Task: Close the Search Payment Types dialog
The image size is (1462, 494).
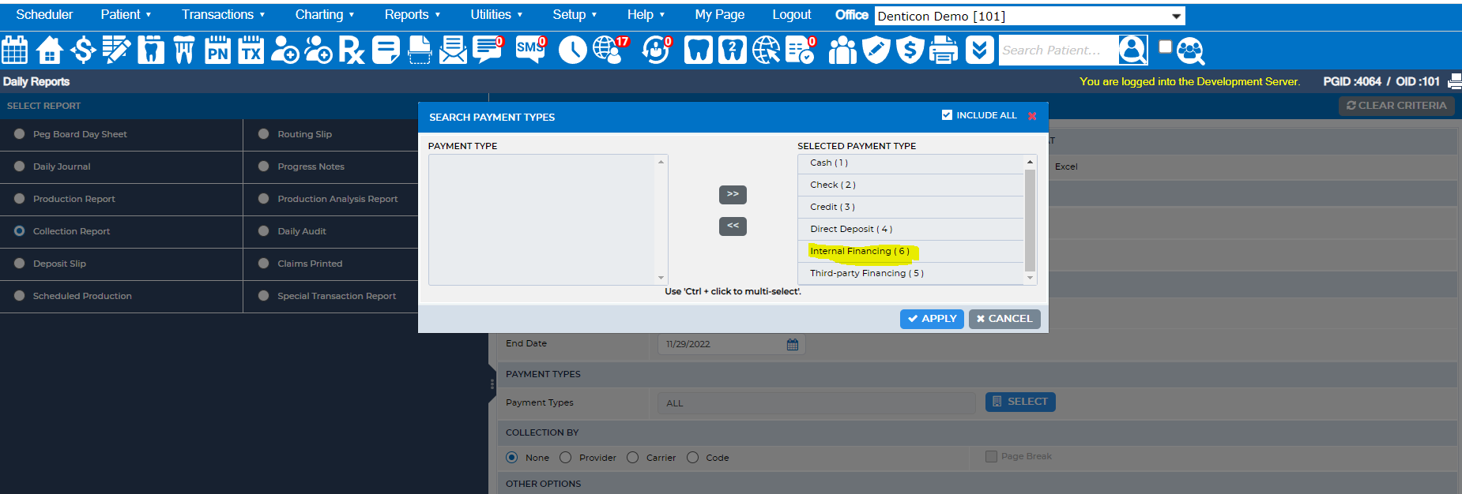Action: [x=1032, y=116]
